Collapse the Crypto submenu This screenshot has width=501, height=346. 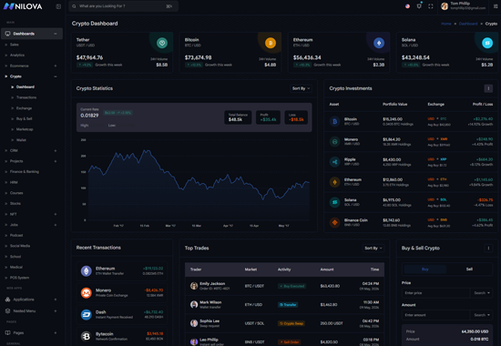point(56,76)
